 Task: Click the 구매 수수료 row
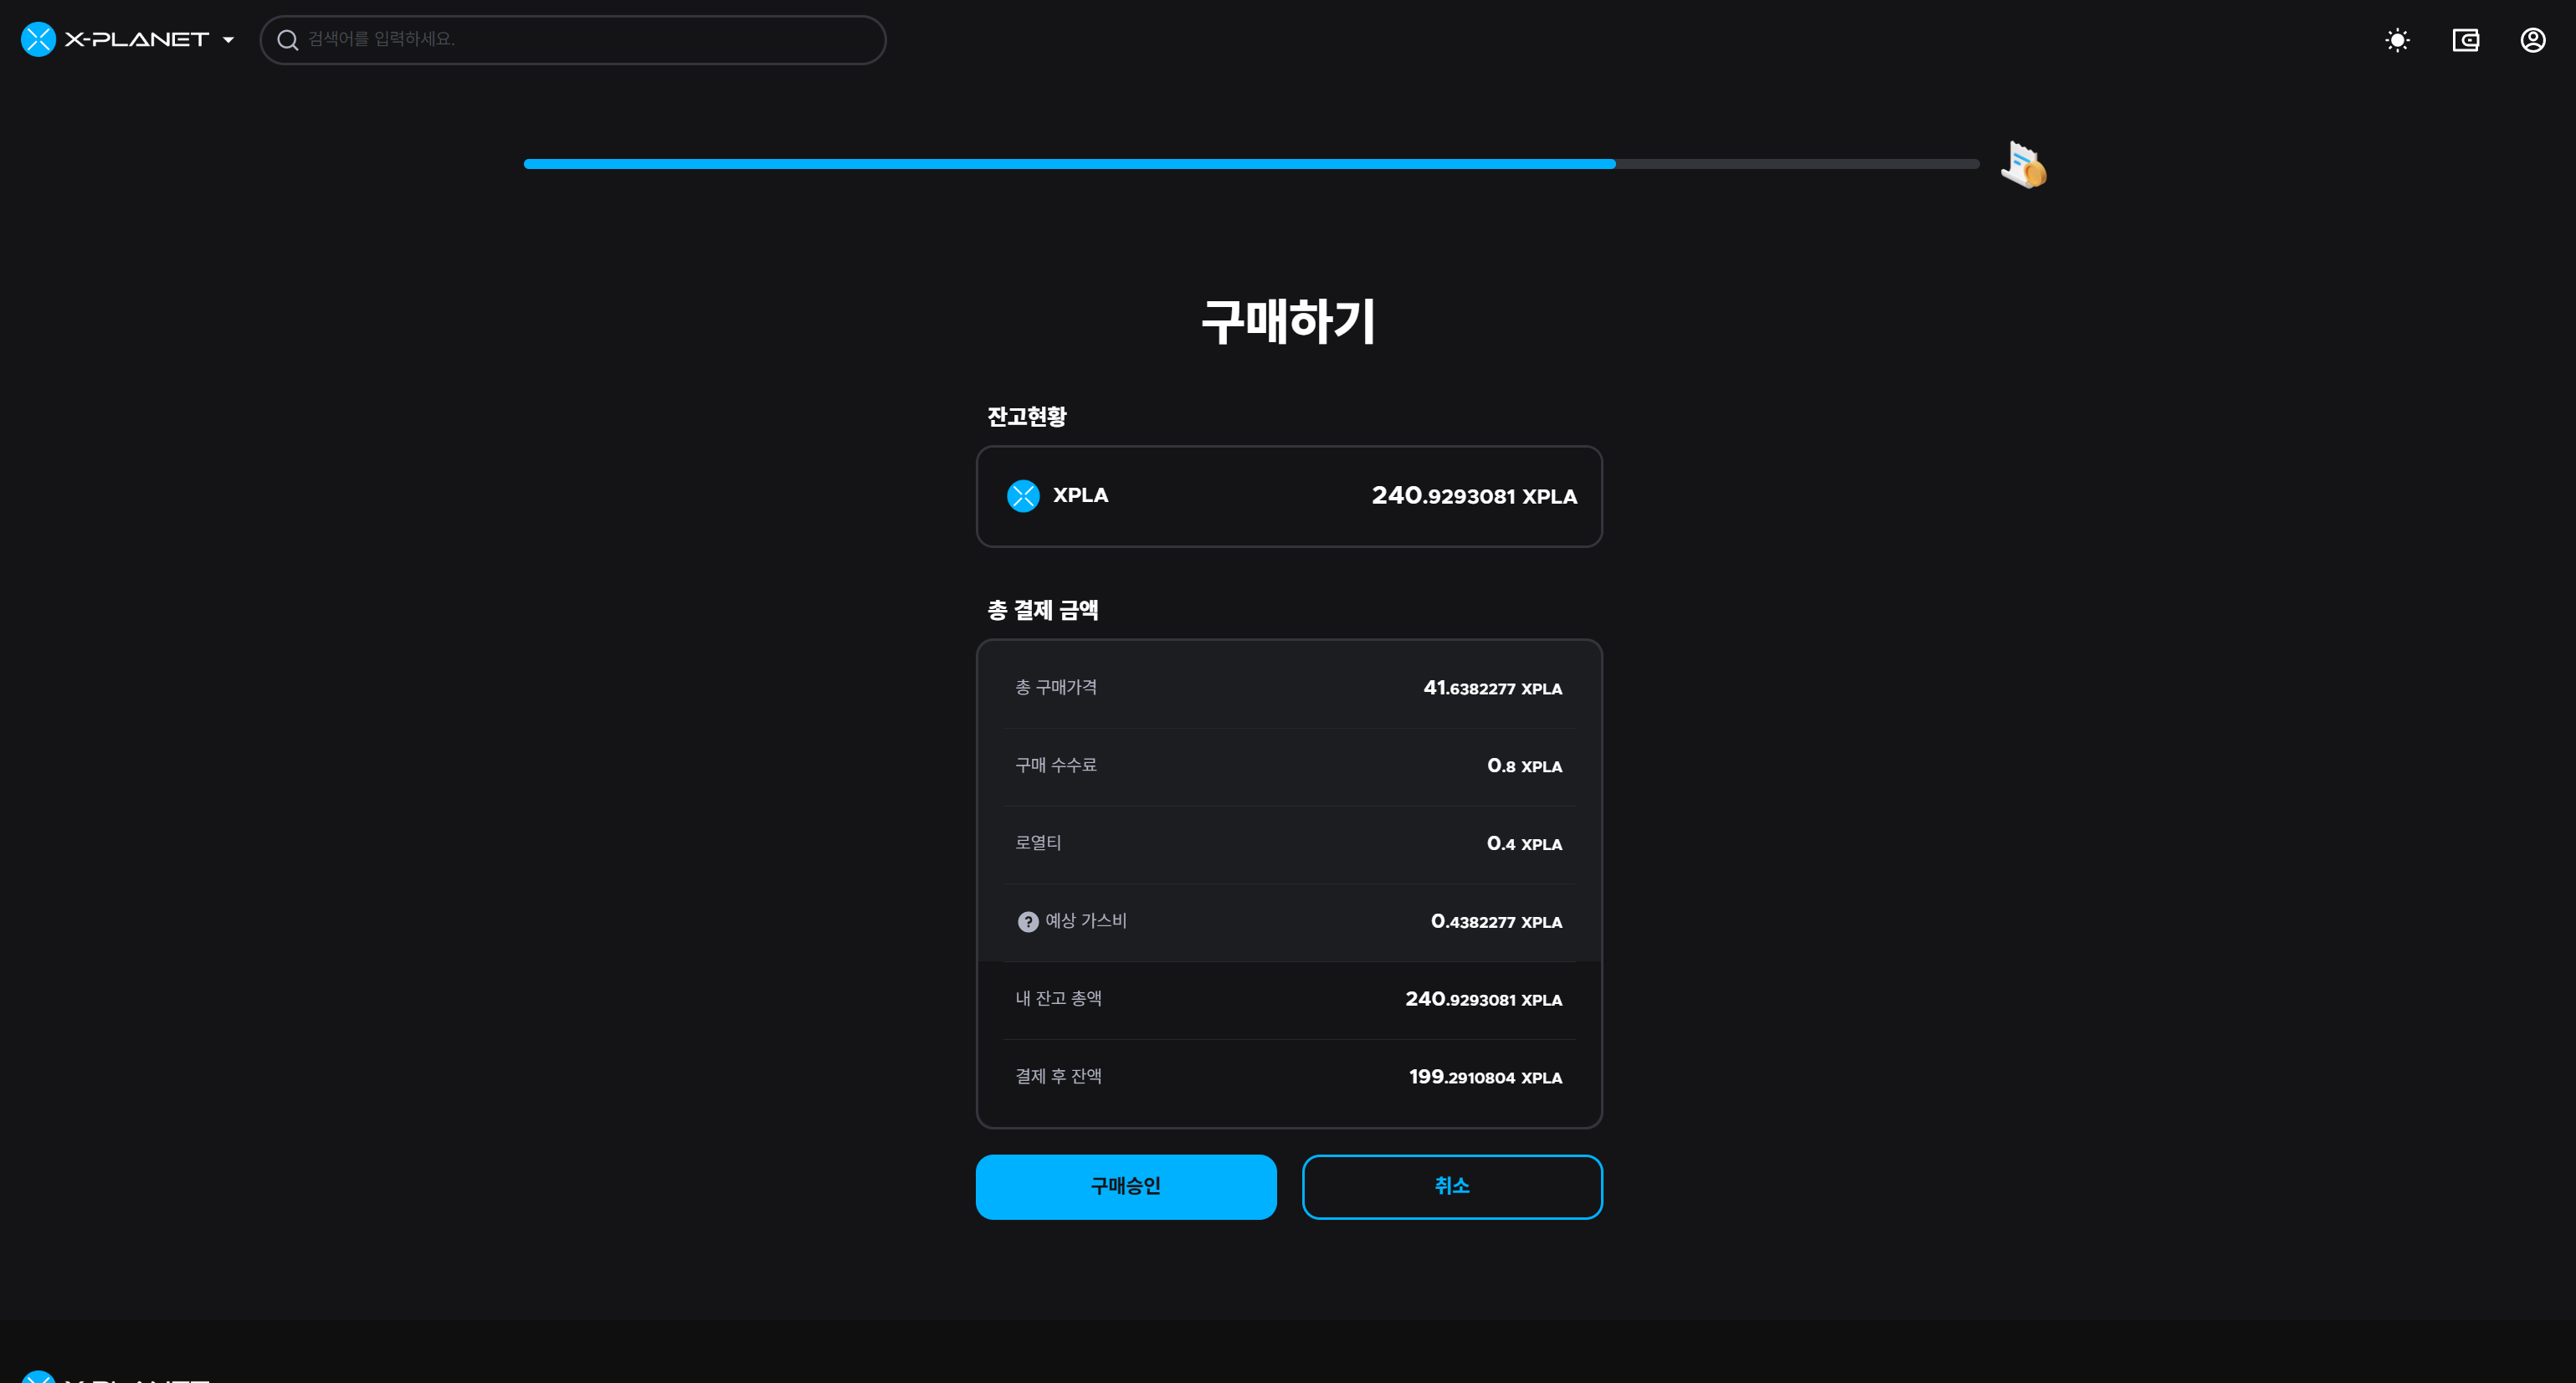1288,766
